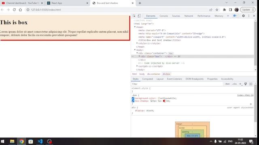The image size is (259, 145).
Task: Switch to the Console tab
Action: (x=163, y=16)
